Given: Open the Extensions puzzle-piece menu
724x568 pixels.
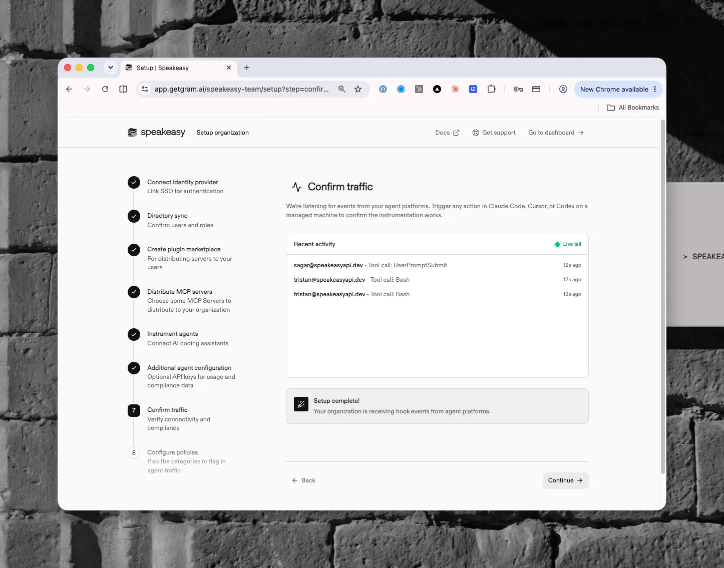Looking at the screenshot, I should click(x=491, y=89).
